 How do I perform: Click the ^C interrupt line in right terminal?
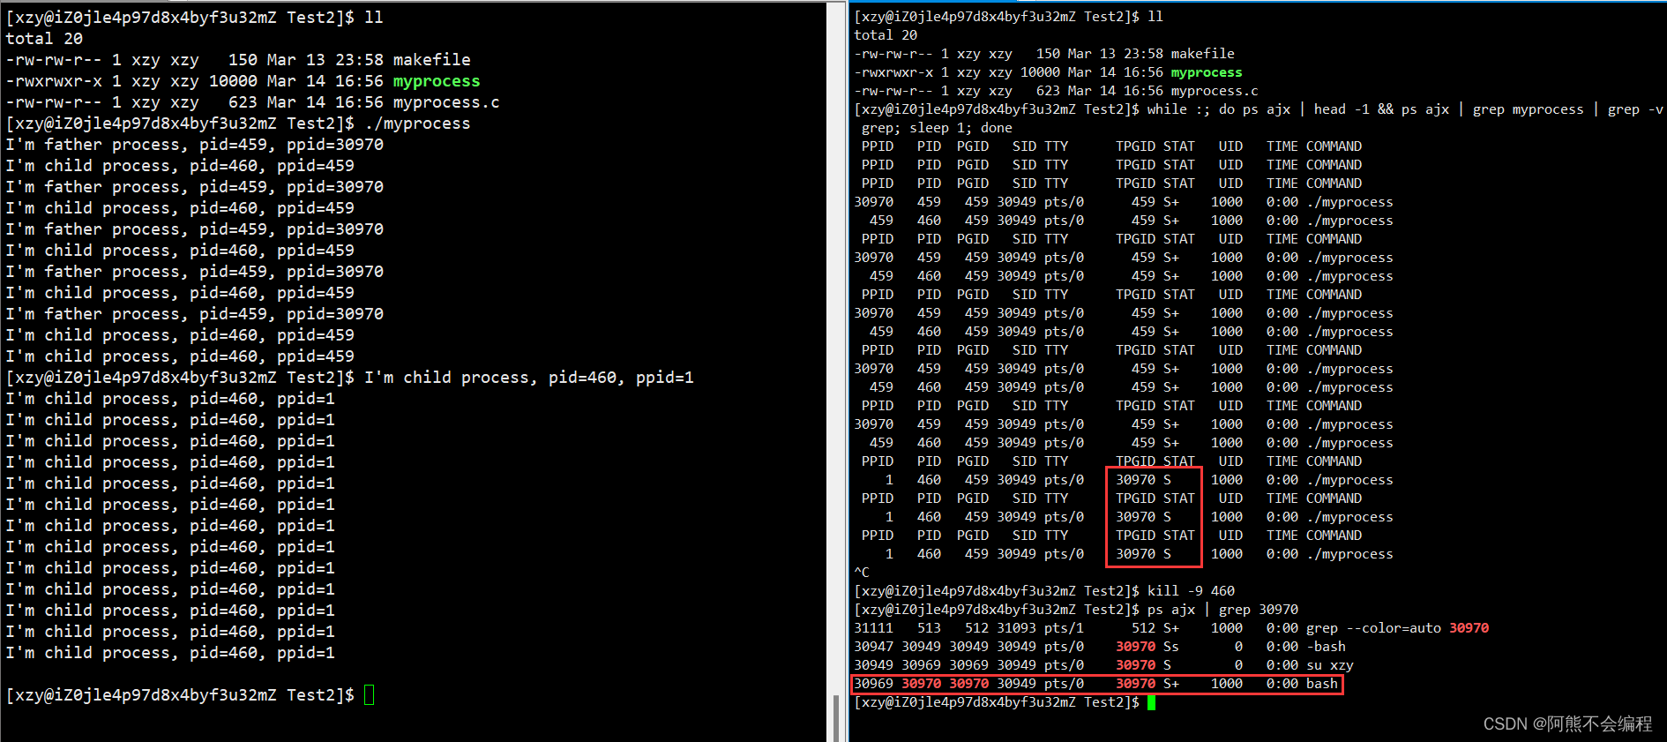862,573
